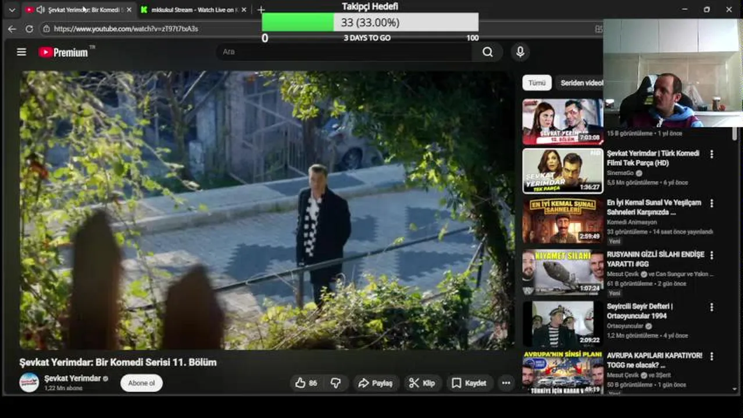Open Avrupa Kapıları Kapatıyor TOGG title
743x418 pixels.
point(655,360)
